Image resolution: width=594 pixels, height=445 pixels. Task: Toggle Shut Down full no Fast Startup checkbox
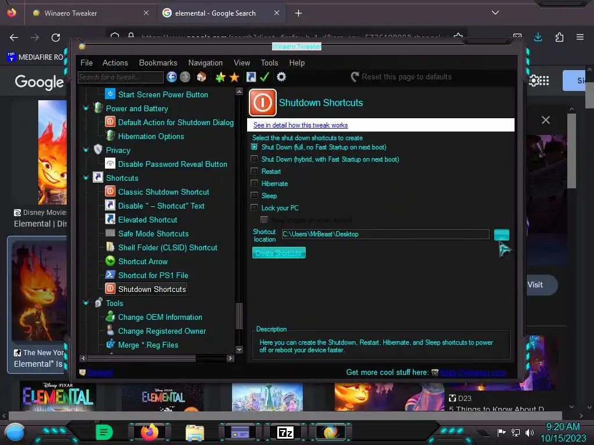[254, 147]
